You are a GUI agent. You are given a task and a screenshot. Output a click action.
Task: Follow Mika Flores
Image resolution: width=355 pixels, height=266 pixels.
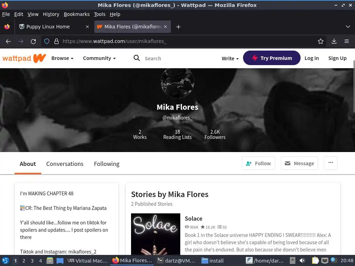(258, 163)
